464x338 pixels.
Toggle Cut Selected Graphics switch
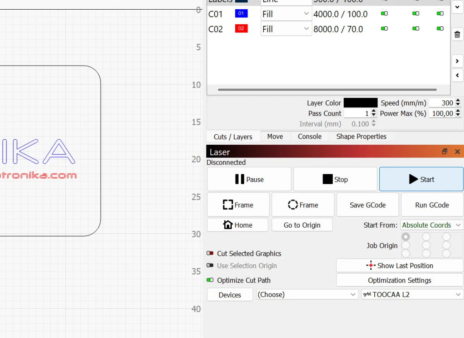(210, 253)
